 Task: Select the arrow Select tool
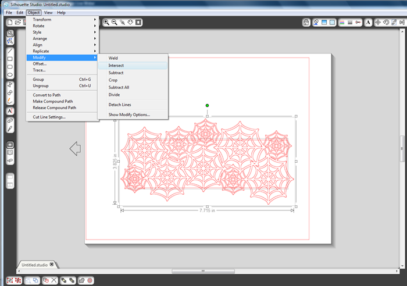pyautogui.click(x=10, y=33)
